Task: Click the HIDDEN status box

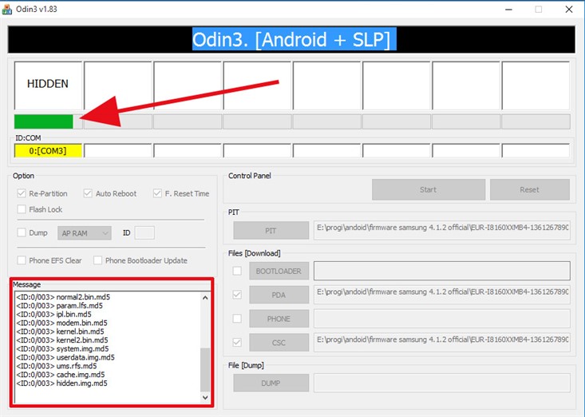Action: click(48, 85)
